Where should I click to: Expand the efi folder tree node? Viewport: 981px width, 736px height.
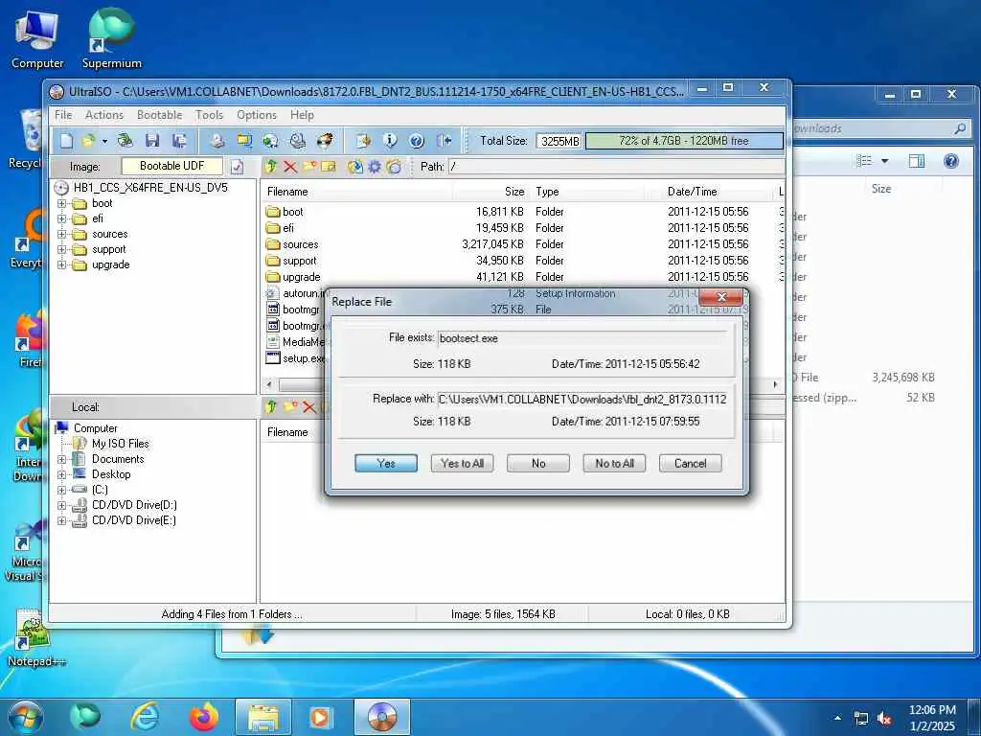pyautogui.click(x=61, y=218)
